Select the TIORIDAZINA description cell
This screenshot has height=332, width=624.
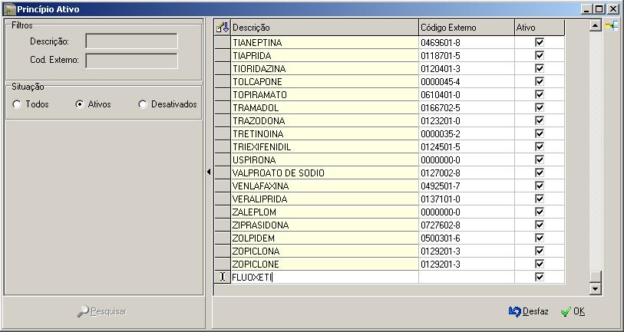(325, 69)
